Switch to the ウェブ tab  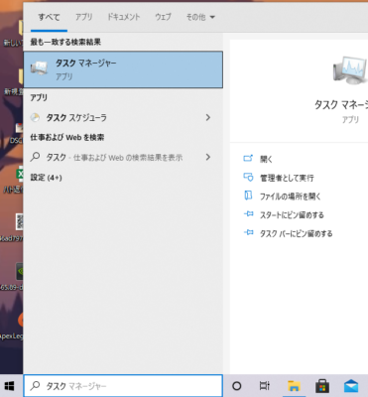163,17
